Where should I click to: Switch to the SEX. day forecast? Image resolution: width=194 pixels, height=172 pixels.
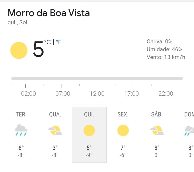click(x=123, y=135)
